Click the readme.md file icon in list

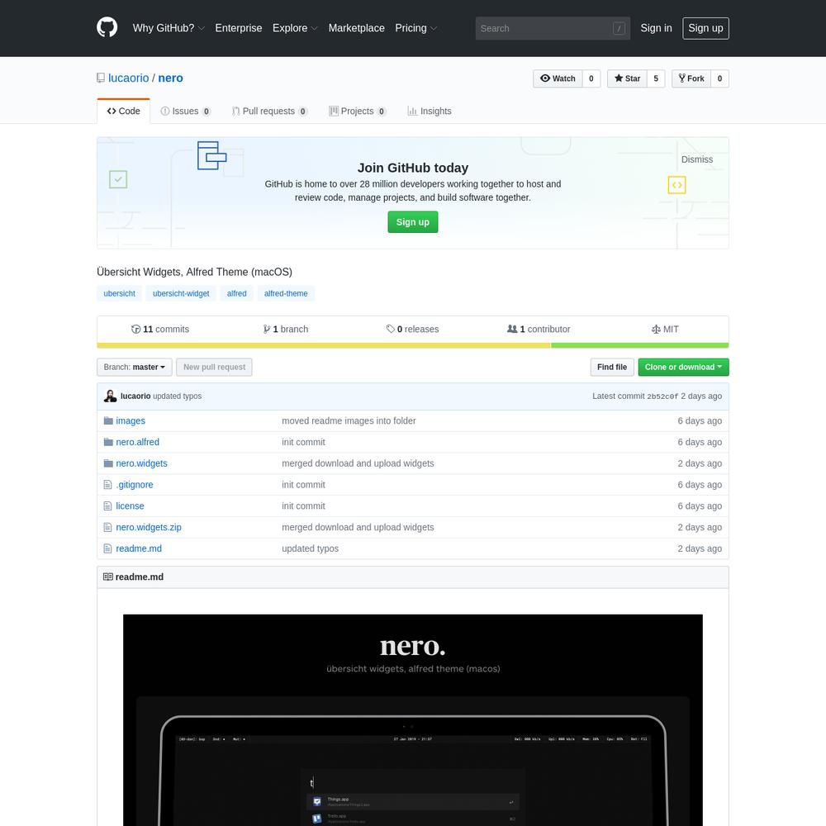(x=107, y=548)
